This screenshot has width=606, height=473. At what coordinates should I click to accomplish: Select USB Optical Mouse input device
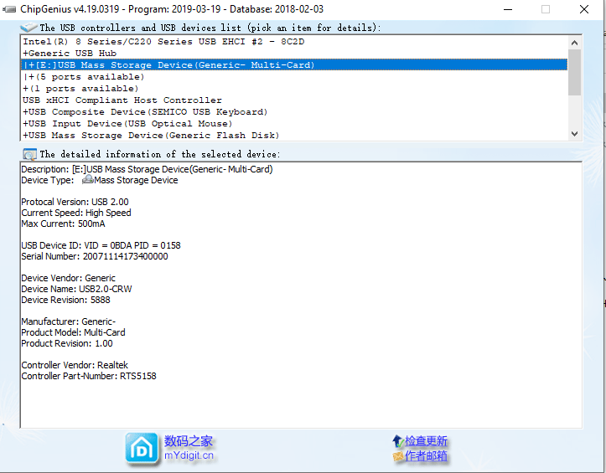point(294,124)
